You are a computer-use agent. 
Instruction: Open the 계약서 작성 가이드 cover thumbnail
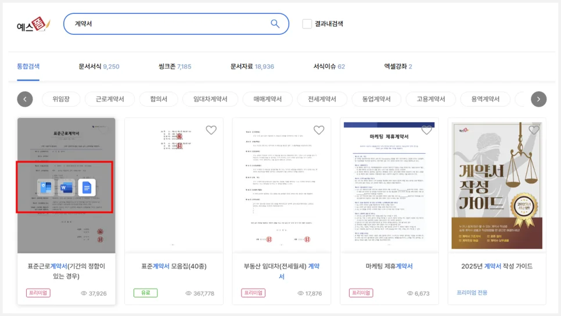[x=497, y=186]
